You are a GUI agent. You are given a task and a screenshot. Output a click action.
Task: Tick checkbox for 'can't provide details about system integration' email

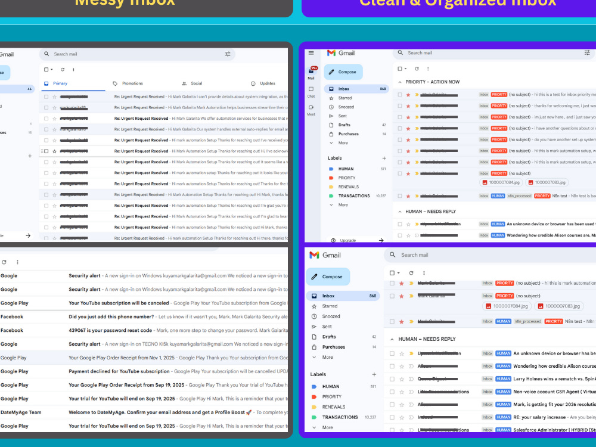(x=46, y=97)
